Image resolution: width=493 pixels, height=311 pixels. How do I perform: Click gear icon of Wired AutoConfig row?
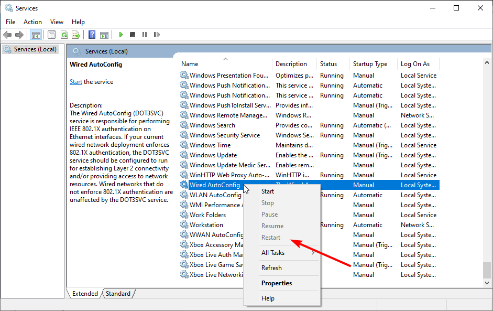[x=184, y=185]
